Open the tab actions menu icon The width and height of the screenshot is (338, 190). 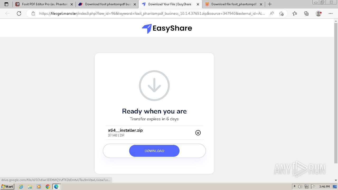(x=6, y=4)
